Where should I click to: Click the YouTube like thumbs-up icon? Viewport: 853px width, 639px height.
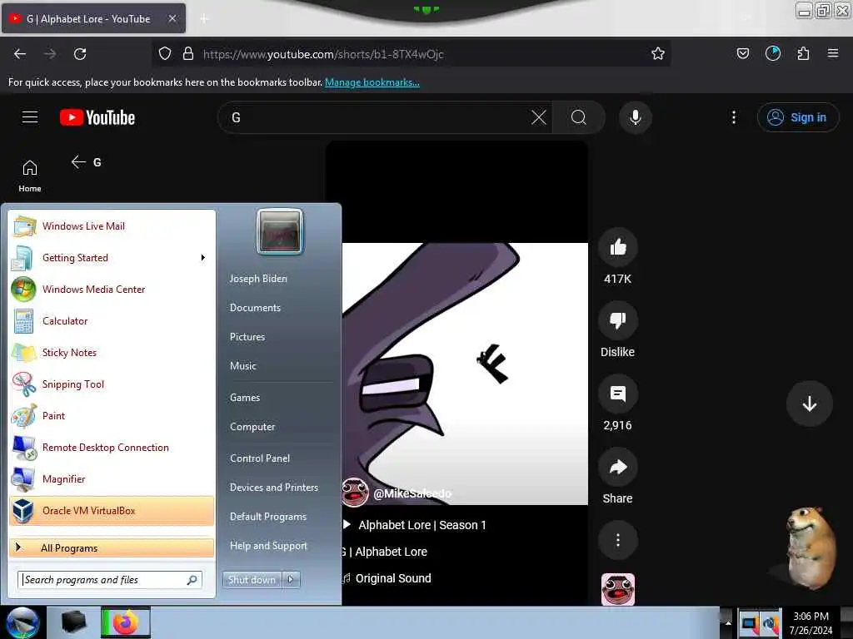(617, 247)
